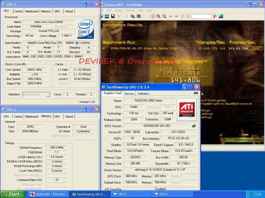This screenshot has height=198, width=265.
Task: Open the Options menu in IrfanView
Action: pyautogui.click(x=130, y=10)
